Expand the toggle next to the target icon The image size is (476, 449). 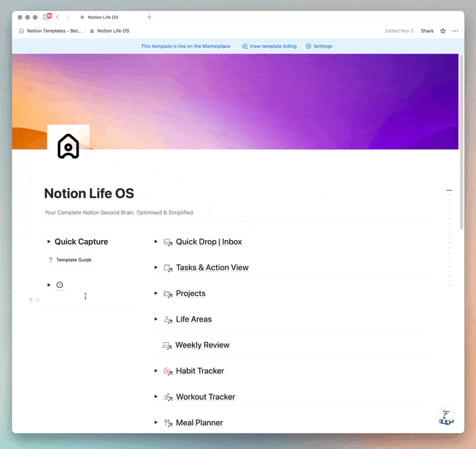[x=49, y=285]
